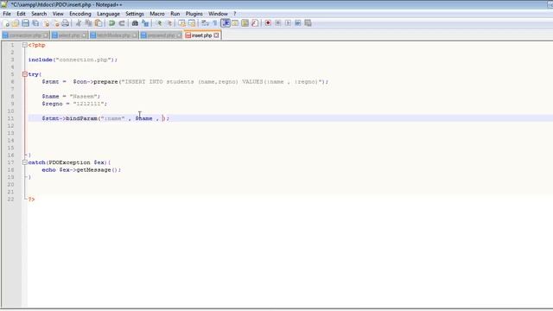Collapse the <?php block fold marker
The height and width of the screenshot is (311, 553).
[x=25, y=45]
